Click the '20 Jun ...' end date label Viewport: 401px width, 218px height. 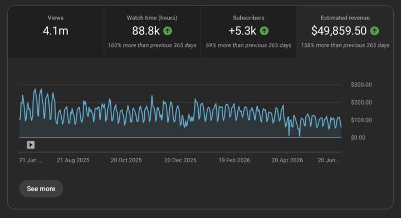[329, 160]
